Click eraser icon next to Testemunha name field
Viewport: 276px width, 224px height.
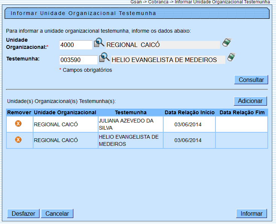point(231,57)
